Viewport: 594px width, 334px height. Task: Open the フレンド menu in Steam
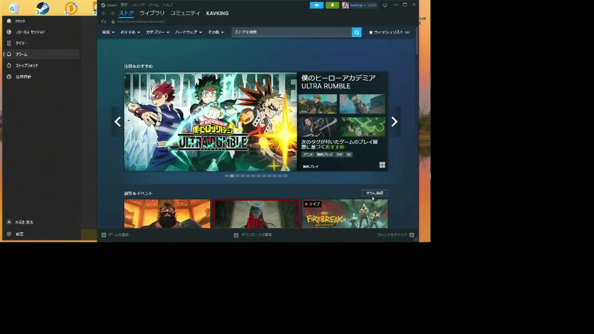coord(138,5)
